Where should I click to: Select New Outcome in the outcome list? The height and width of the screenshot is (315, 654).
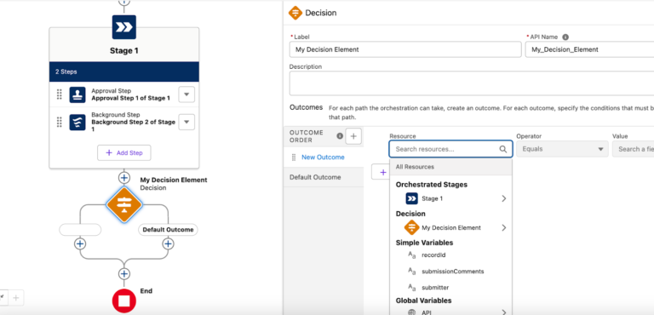click(323, 157)
